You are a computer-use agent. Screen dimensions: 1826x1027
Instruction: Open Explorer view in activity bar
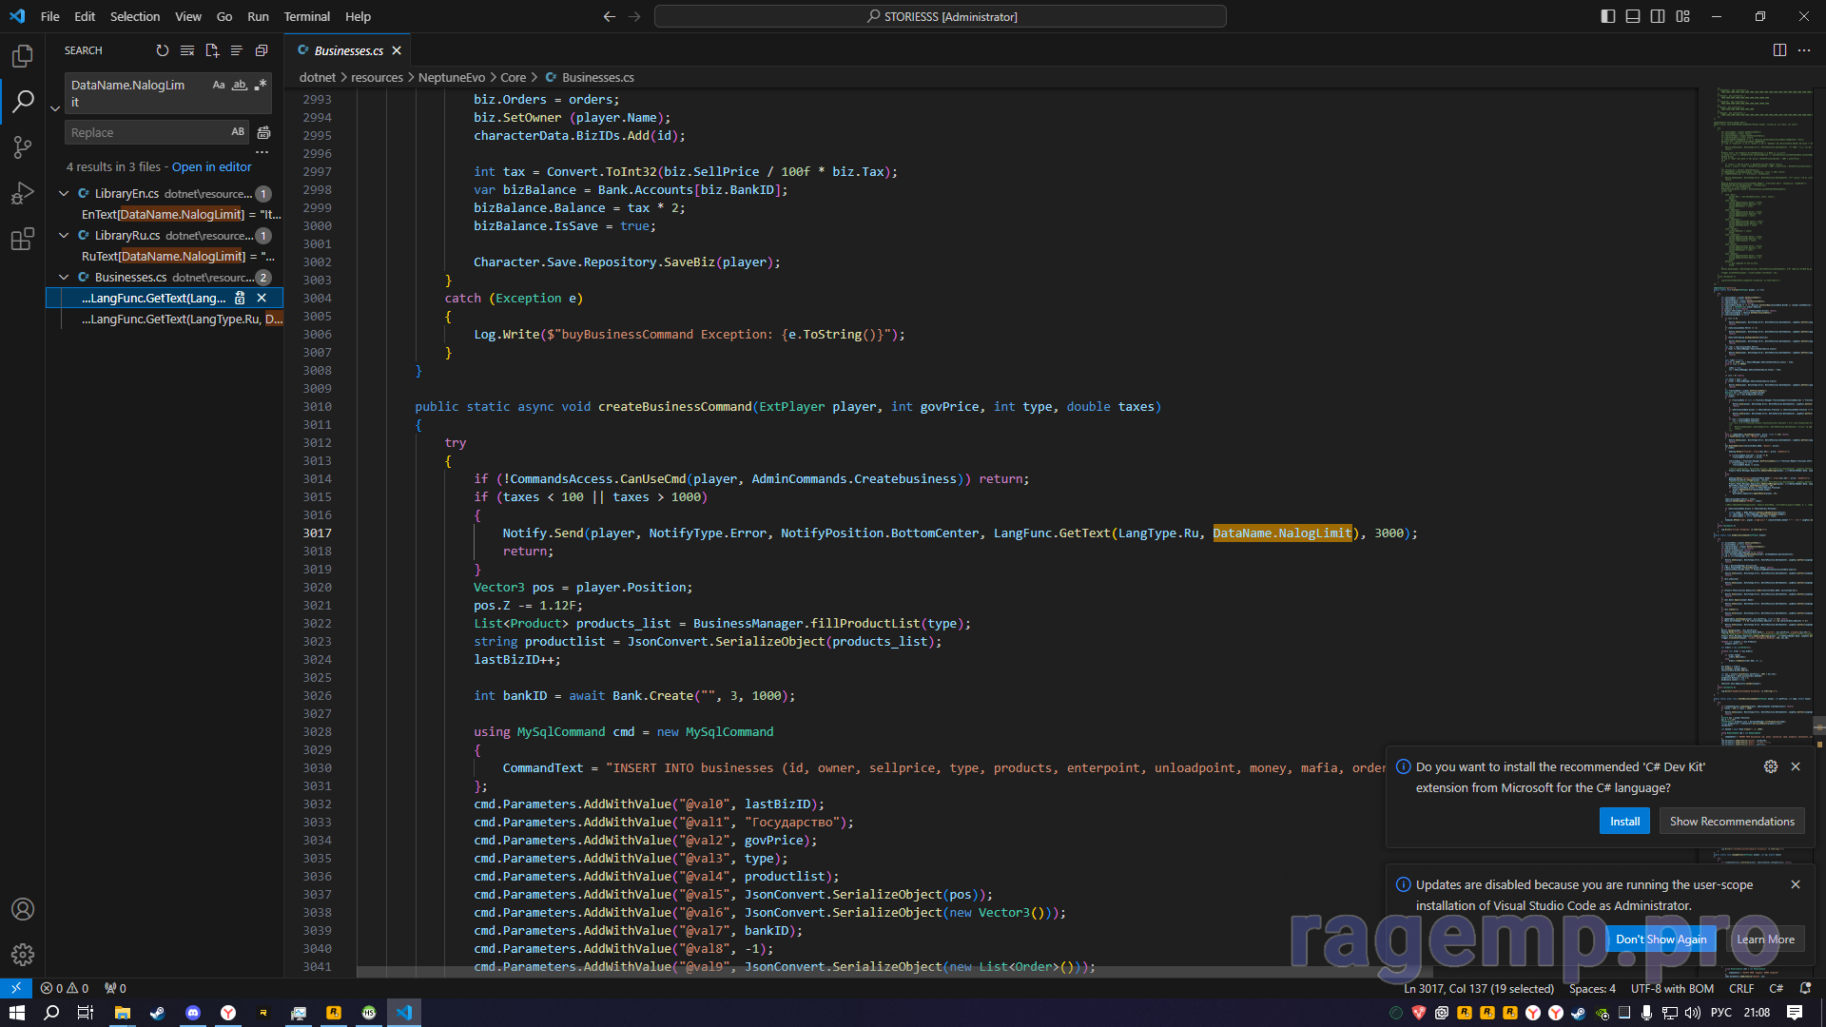(23, 56)
